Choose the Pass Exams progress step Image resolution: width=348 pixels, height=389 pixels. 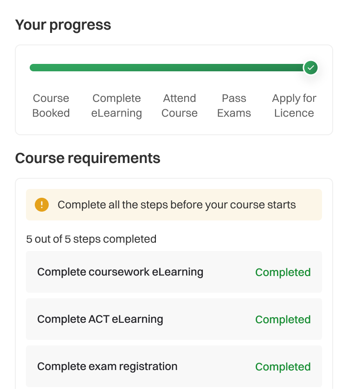234,106
